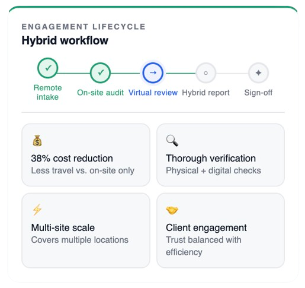Viewport: 305px width, 288px height.
Task: Open the Remote intake step label
Action: (48, 93)
